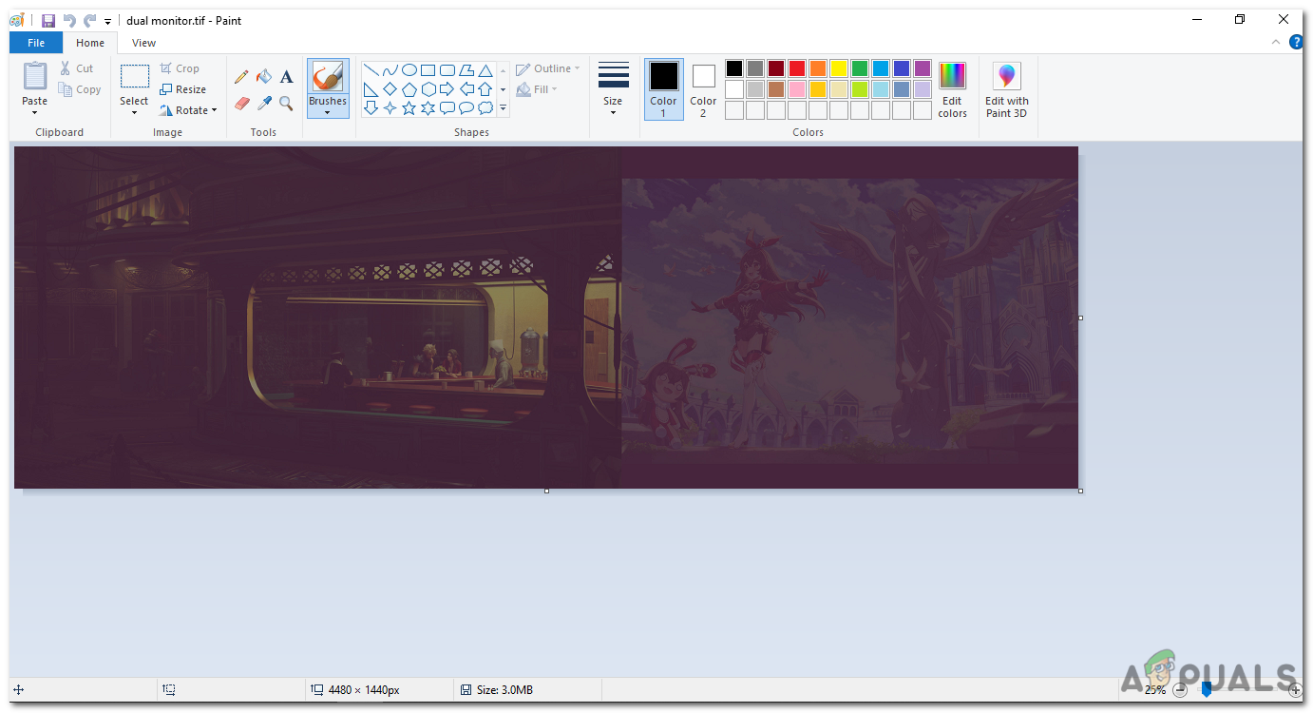The image size is (1313, 713).
Task: Pick the Fill with color bucket tool
Action: point(264,75)
